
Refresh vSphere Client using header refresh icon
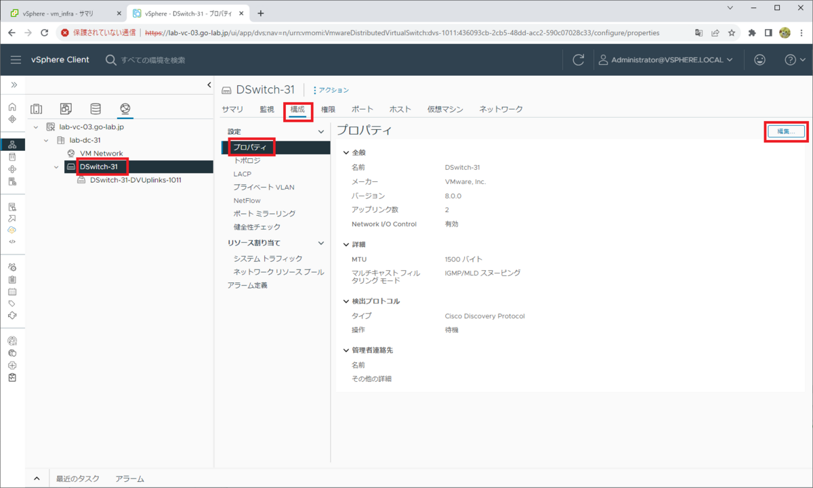(578, 60)
